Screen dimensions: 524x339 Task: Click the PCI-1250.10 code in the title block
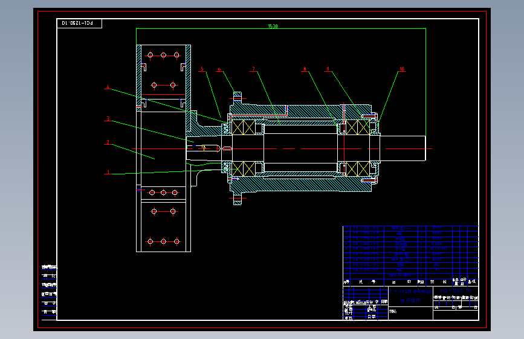[456, 291]
